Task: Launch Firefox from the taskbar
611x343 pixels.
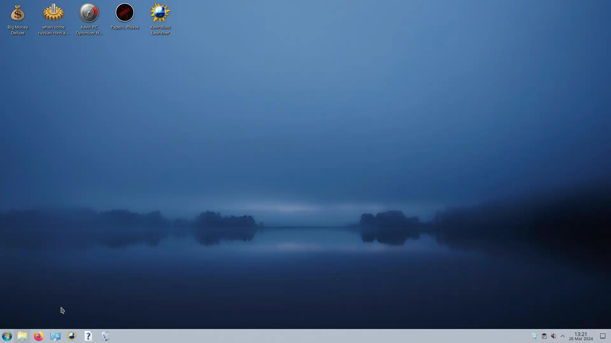Action: click(x=39, y=336)
